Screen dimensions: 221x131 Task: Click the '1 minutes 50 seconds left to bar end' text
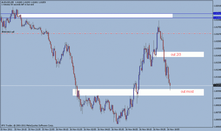coord(18,5)
